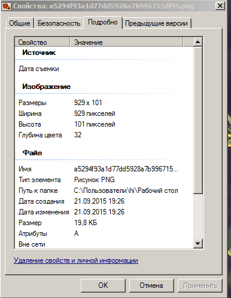This screenshot has height=298, width=231.
Task: Select the Дата съемки row
Action: click(104, 69)
